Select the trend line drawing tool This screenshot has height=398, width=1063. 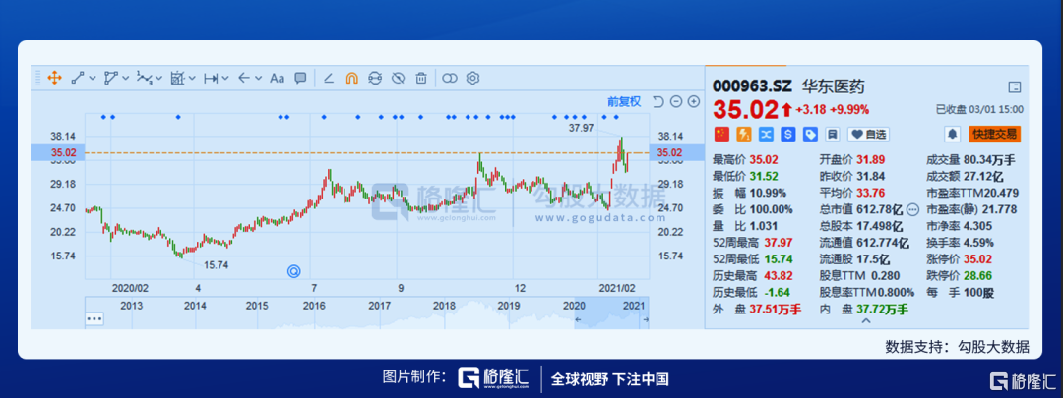click(77, 78)
